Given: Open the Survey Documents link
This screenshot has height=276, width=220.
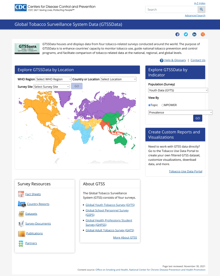Looking at the screenshot, I should 38,223.
